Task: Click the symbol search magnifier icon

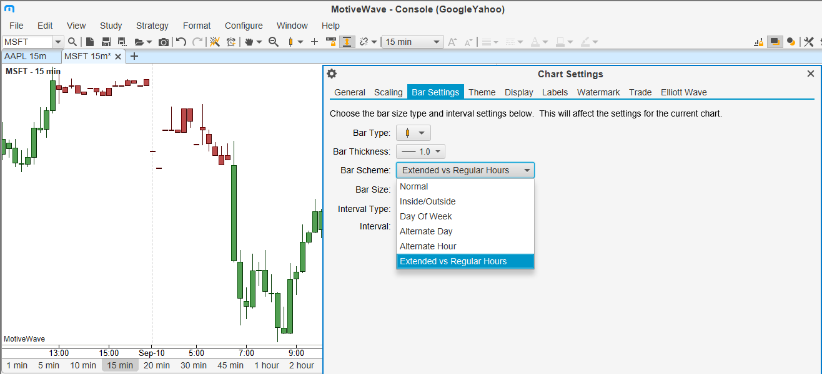Action: pyautogui.click(x=72, y=42)
